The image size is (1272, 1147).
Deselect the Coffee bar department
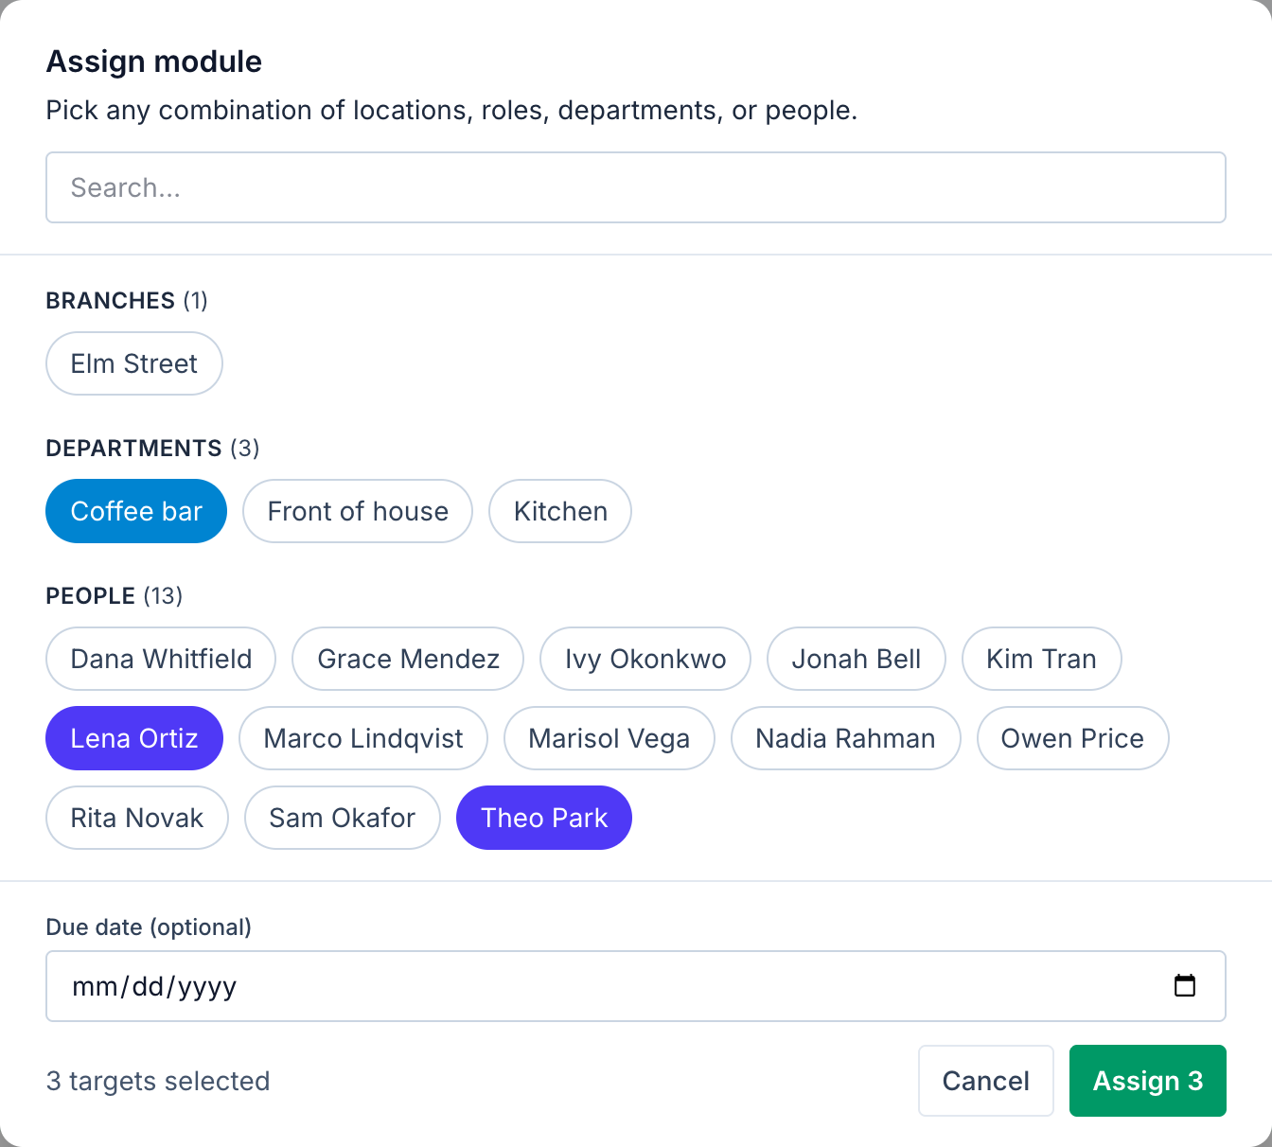[136, 511]
